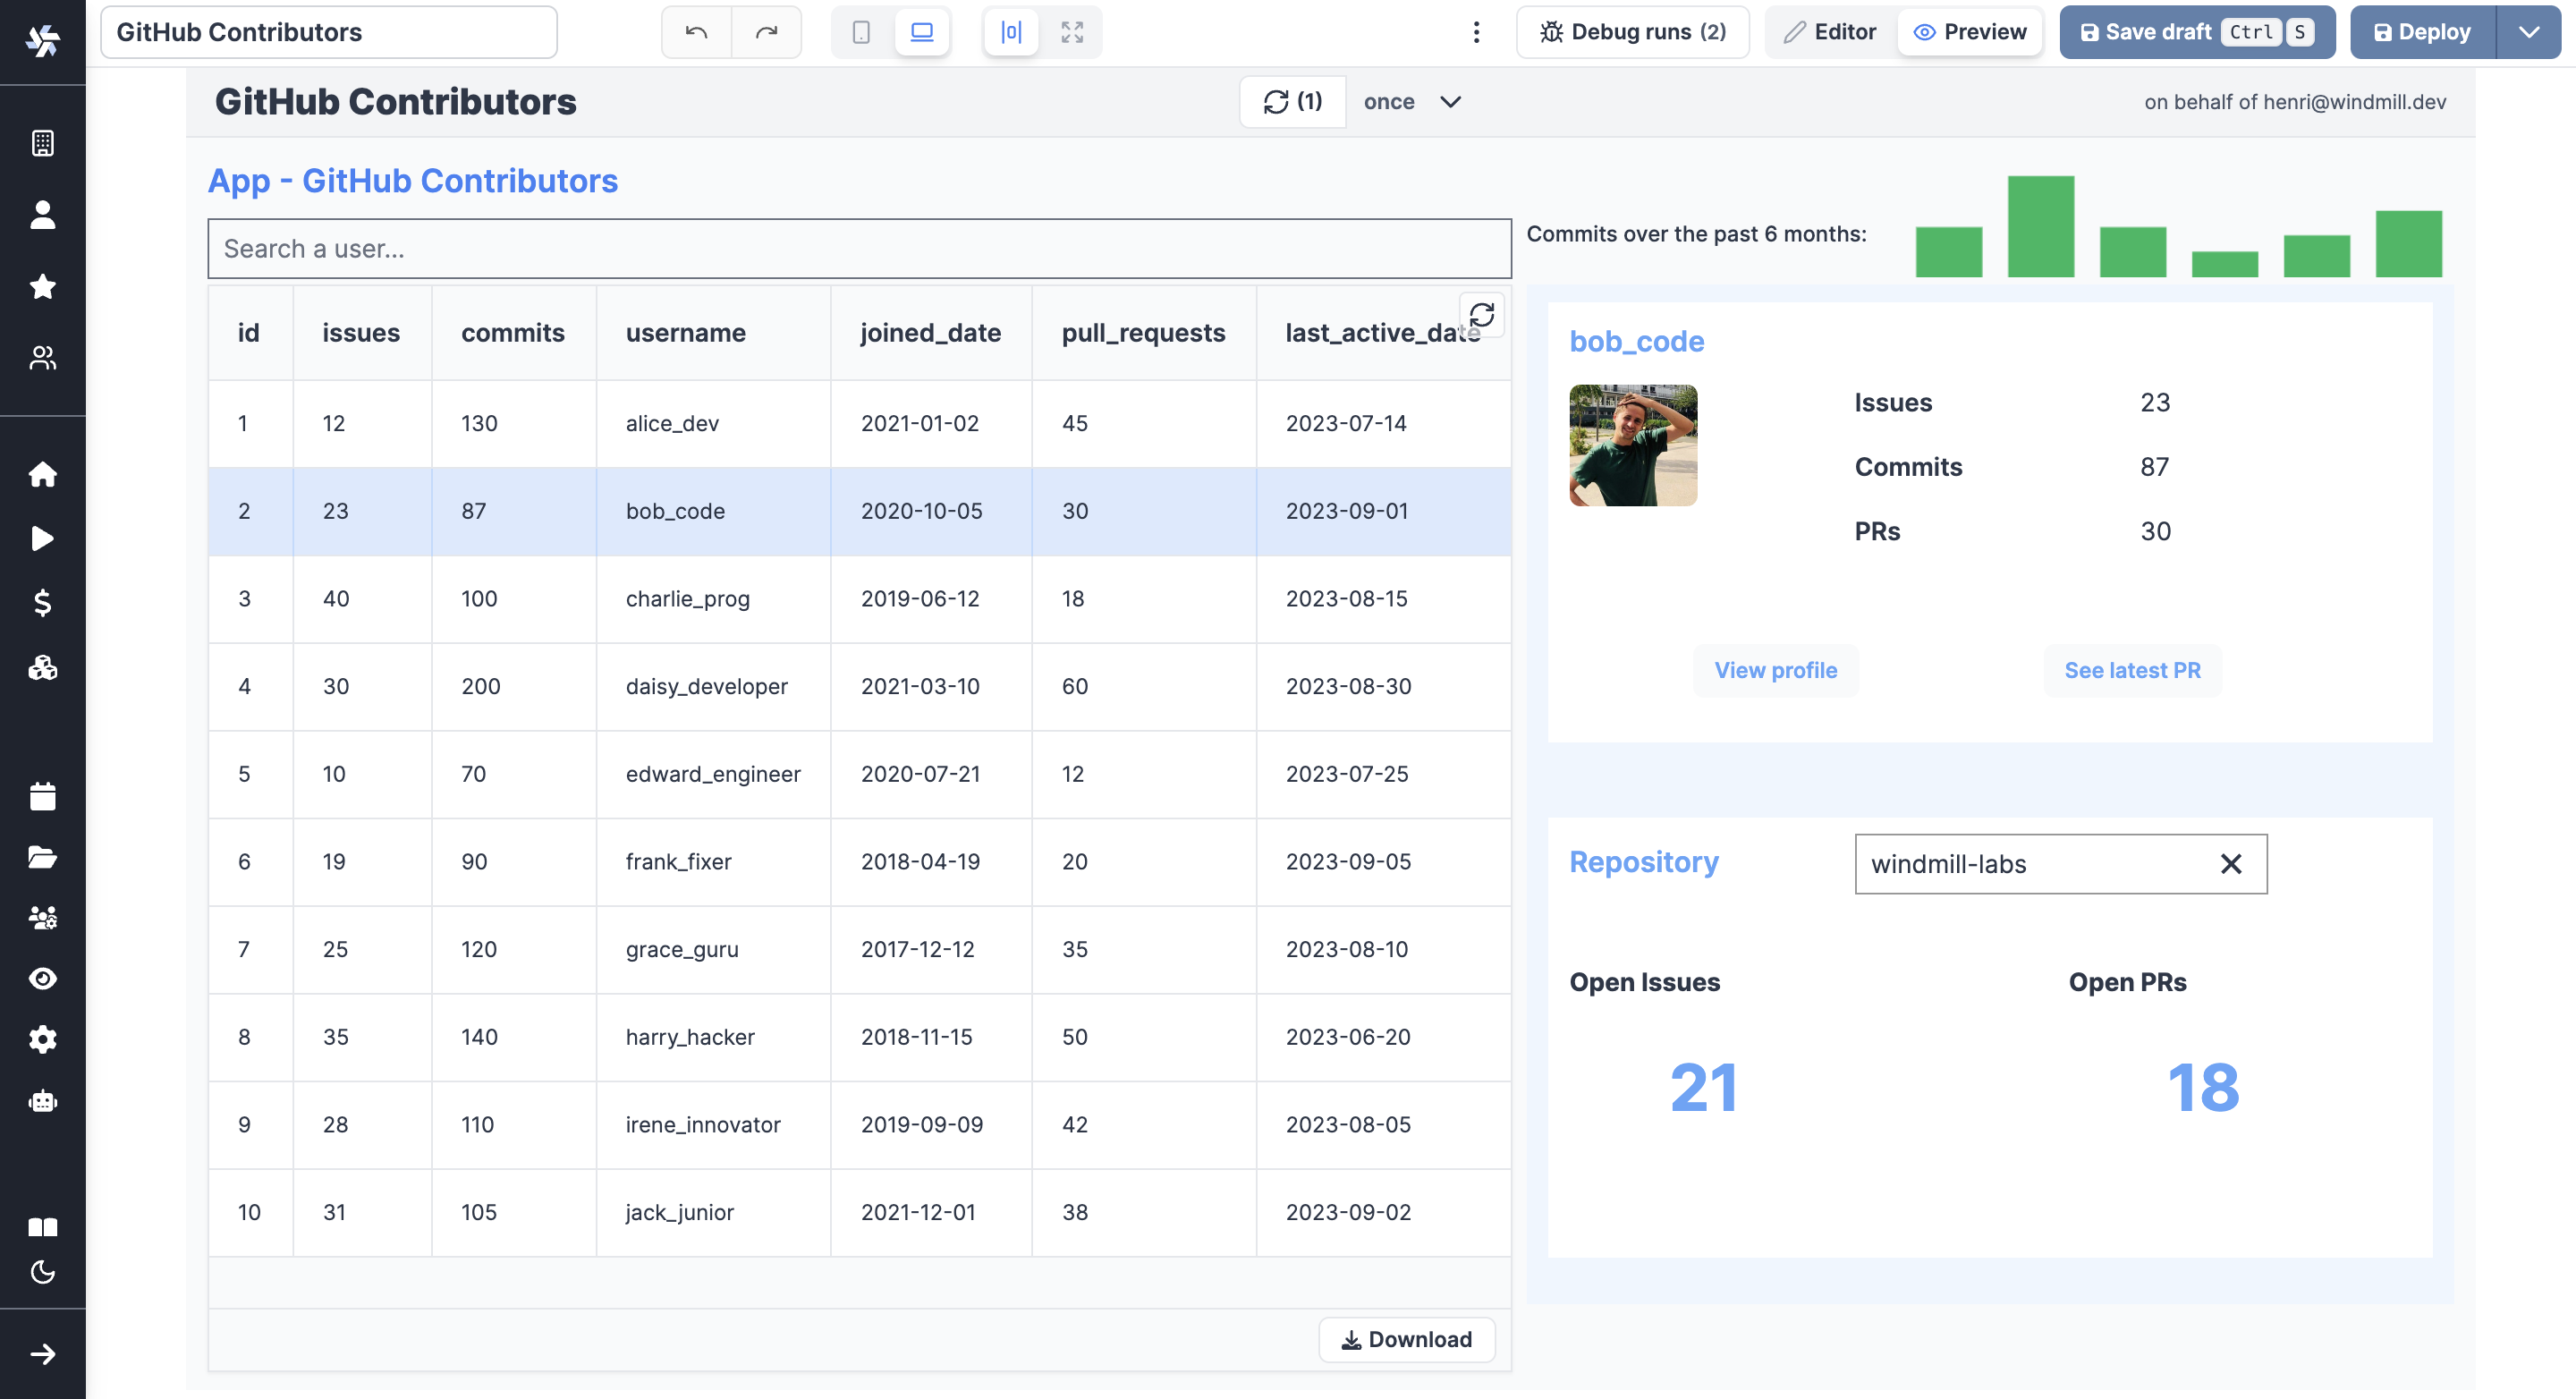
Task: Click the Search a user input field
Action: click(x=858, y=248)
